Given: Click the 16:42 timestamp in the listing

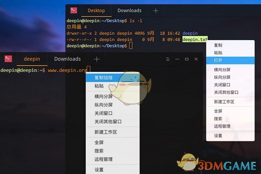Looking at the screenshot, I should (x=174, y=33).
